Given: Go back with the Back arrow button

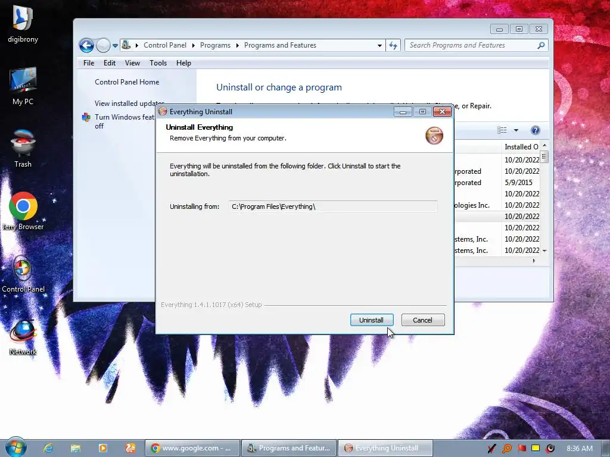Looking at the screenshot, I should point(86,45).
